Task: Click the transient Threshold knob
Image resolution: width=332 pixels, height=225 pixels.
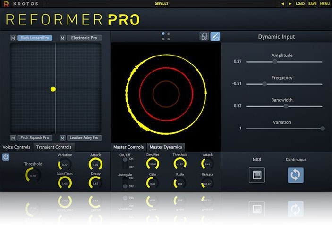Action: point(33,175)
